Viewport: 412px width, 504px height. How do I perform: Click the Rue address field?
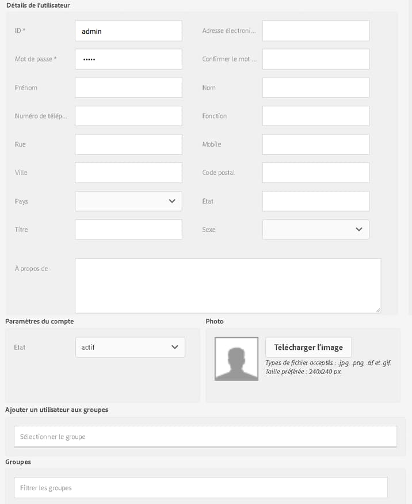pos(128,144)
